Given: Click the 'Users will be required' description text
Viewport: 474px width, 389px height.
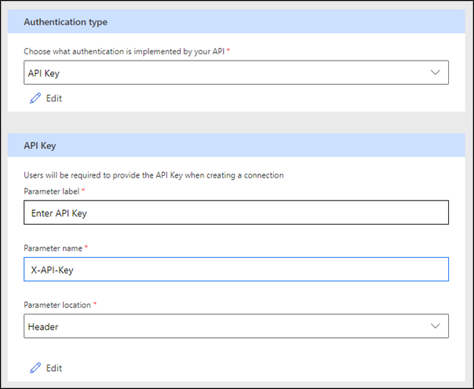Looking at the screenshot, I should click(153, 174).
